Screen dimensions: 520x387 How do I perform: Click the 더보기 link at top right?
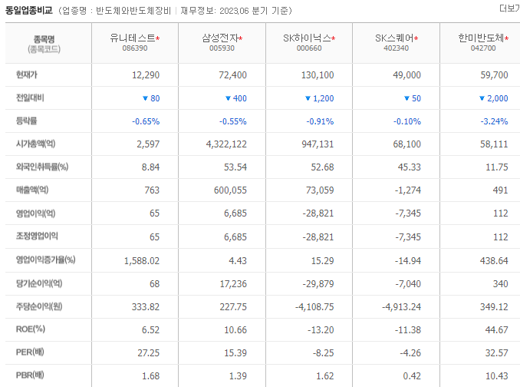[x=510, y=8]
